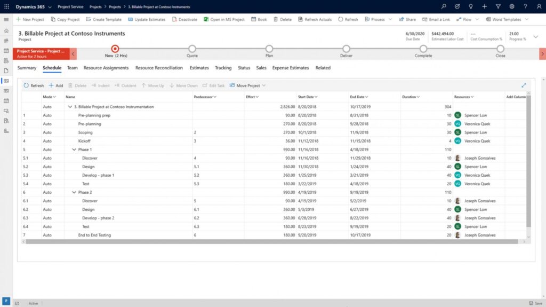Click the plus quick create icon
Screen dimensions: 546x307
[484, 6]
